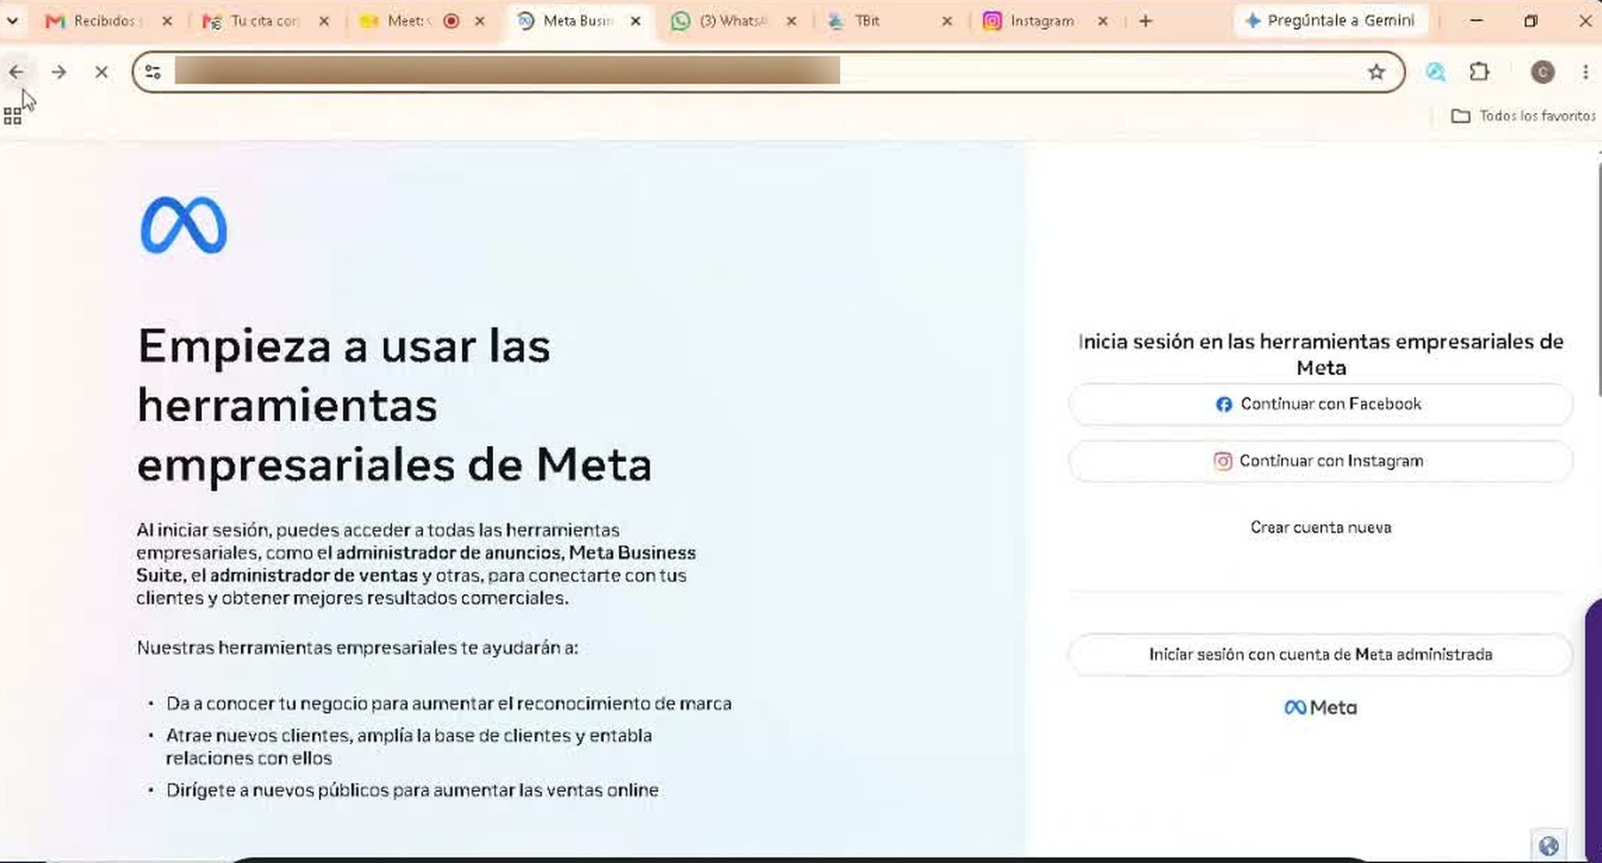Click the globe language icon at bottom right
Screen dimensions: 1602x863
(x=1549, y=845)
